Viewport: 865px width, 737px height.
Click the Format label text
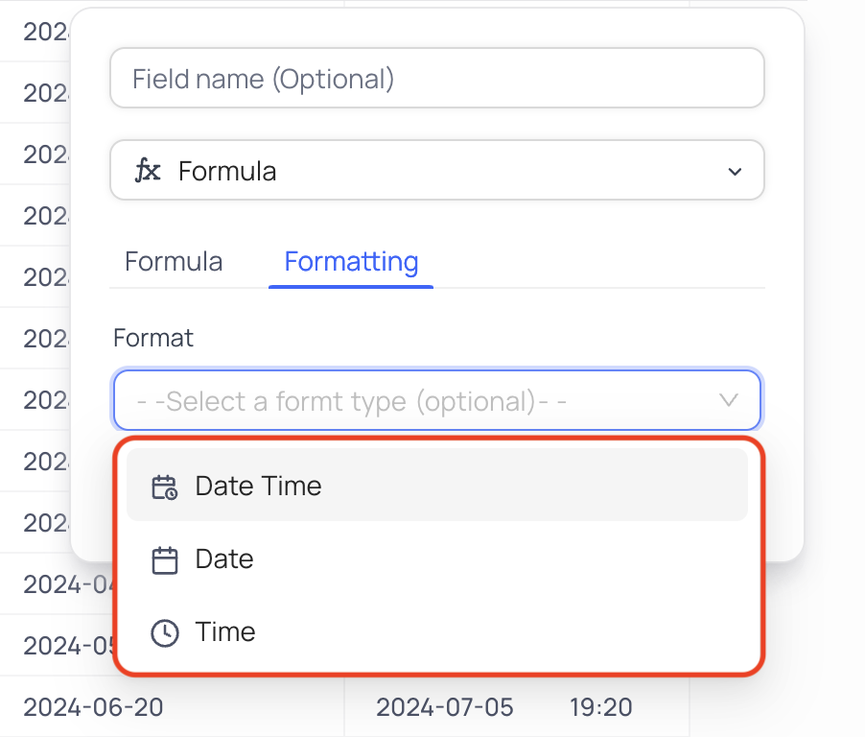pos(153,338)
